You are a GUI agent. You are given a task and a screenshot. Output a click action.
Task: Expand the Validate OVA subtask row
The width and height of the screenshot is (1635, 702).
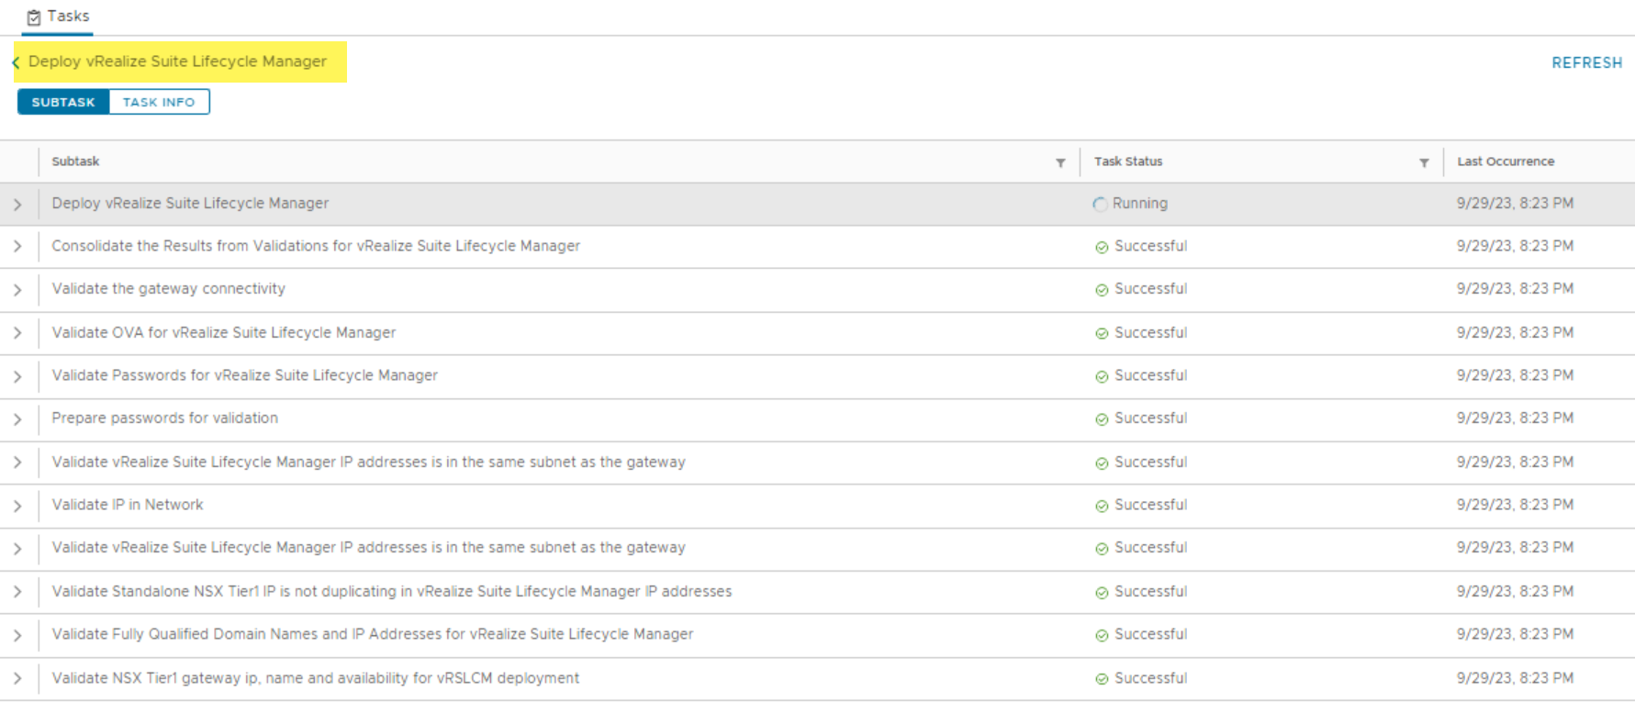(x=17, y=333)
